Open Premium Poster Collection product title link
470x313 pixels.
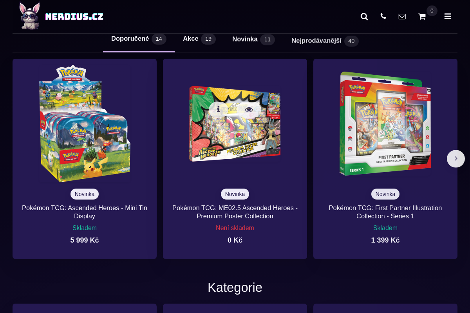[x=235, y=212]
